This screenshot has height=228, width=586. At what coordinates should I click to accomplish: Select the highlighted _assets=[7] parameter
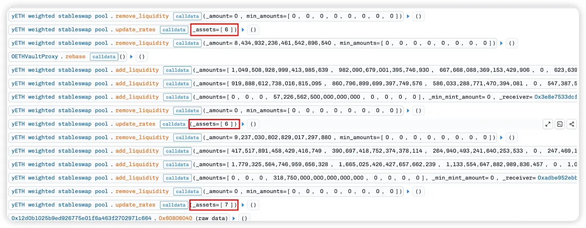coord(214,205)
